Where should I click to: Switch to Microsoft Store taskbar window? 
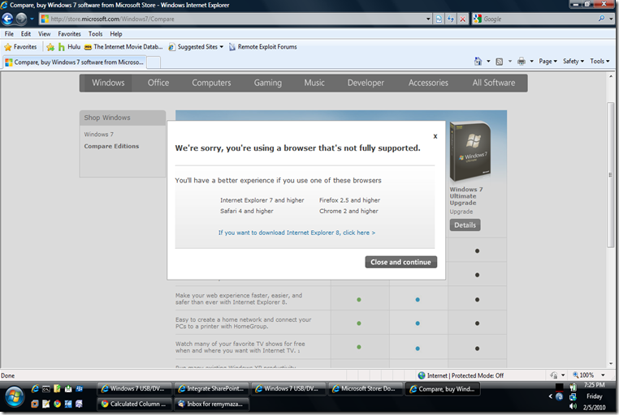tap(365, 388)
